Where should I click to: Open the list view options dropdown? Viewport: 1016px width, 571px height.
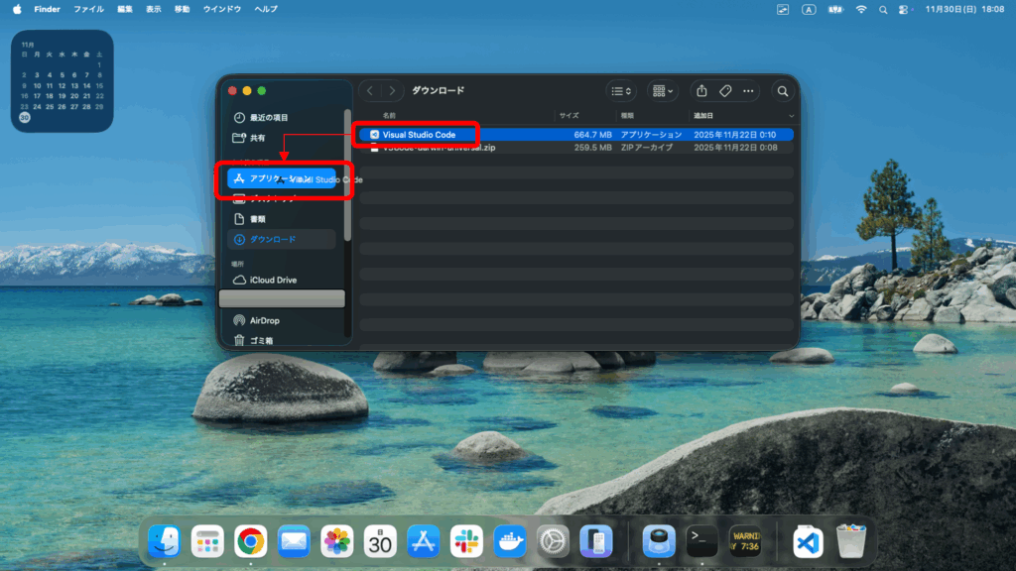coord(621,91)
